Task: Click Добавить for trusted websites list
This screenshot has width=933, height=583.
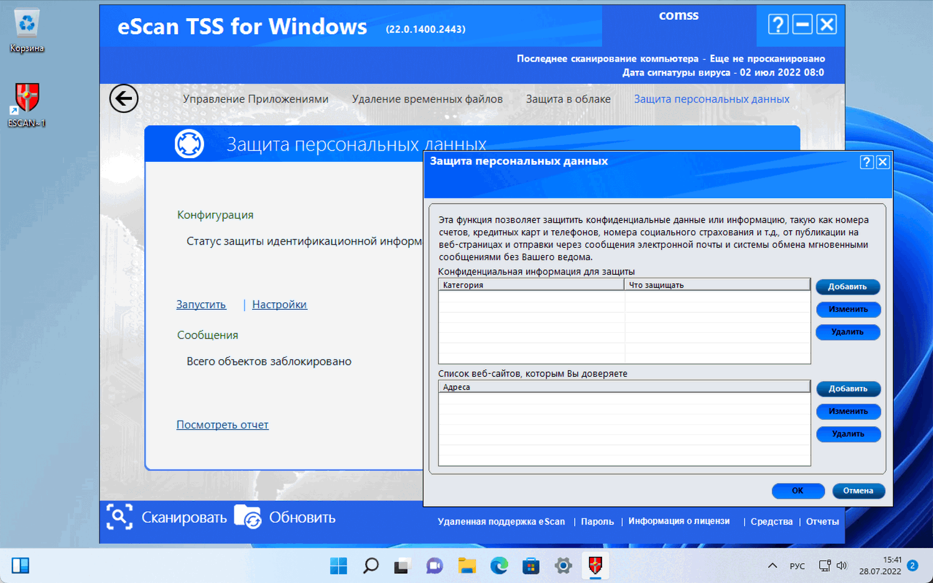Action: pyautogui.click(x=848, y=389)
